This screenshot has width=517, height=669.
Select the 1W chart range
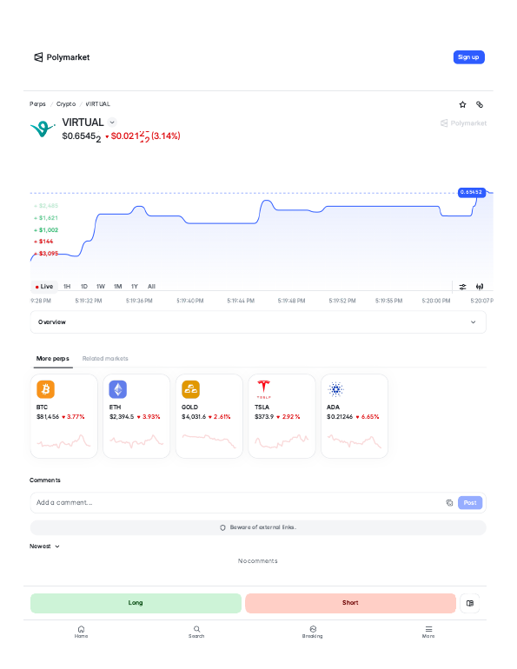[x=101, y=287]
